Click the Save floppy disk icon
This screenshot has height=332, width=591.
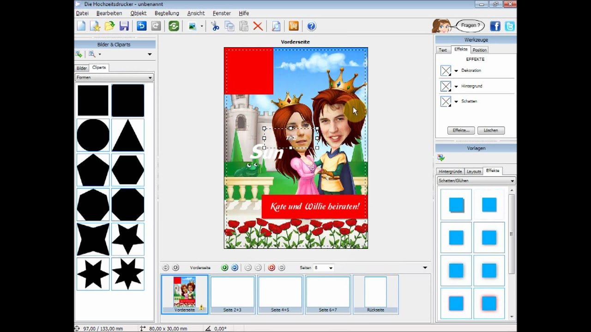(124, 26)
